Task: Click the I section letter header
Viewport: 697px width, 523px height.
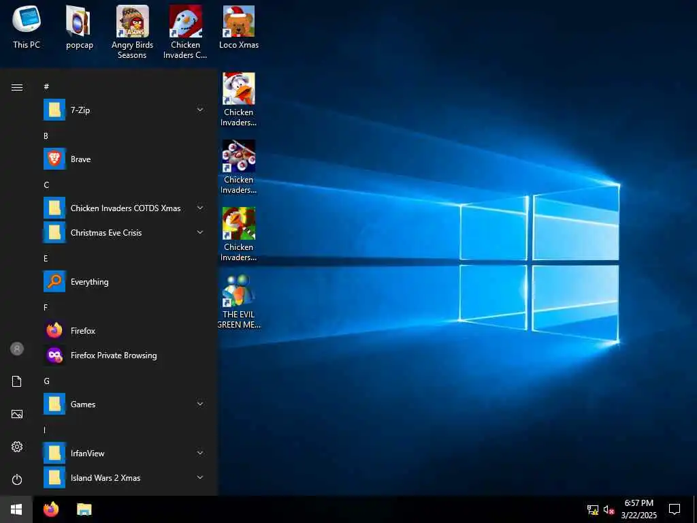Action: point(44,430)
